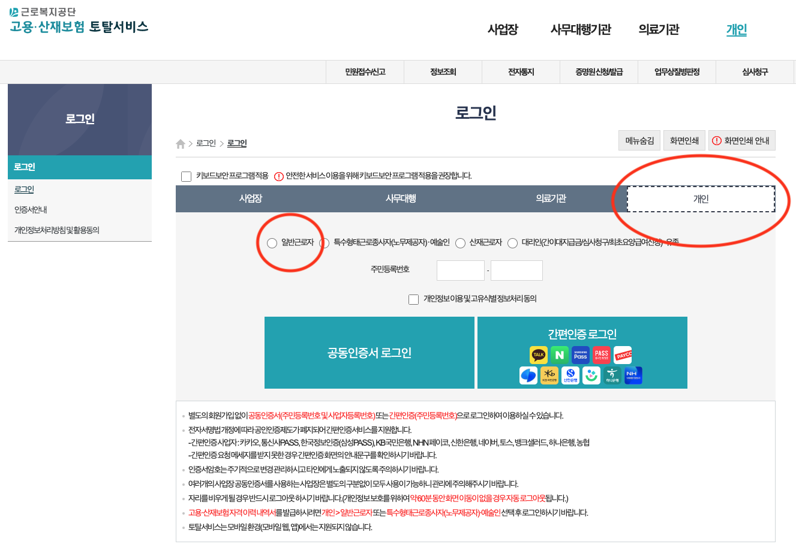Screen dimensions: 796x544
Task: Select the NH농협 login icon
Action: (633, 375)
